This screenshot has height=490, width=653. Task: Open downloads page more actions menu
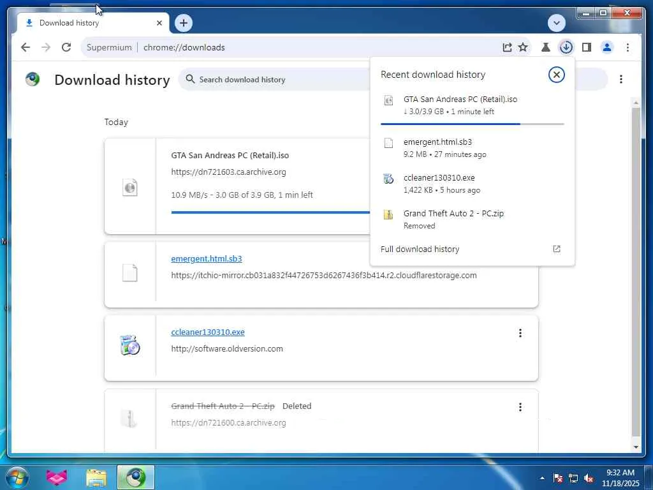click(621, 79)
